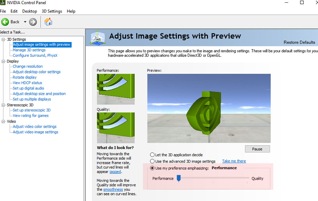Open "Set up multiple displays"
318x201 pixels.
pos(32,99)
